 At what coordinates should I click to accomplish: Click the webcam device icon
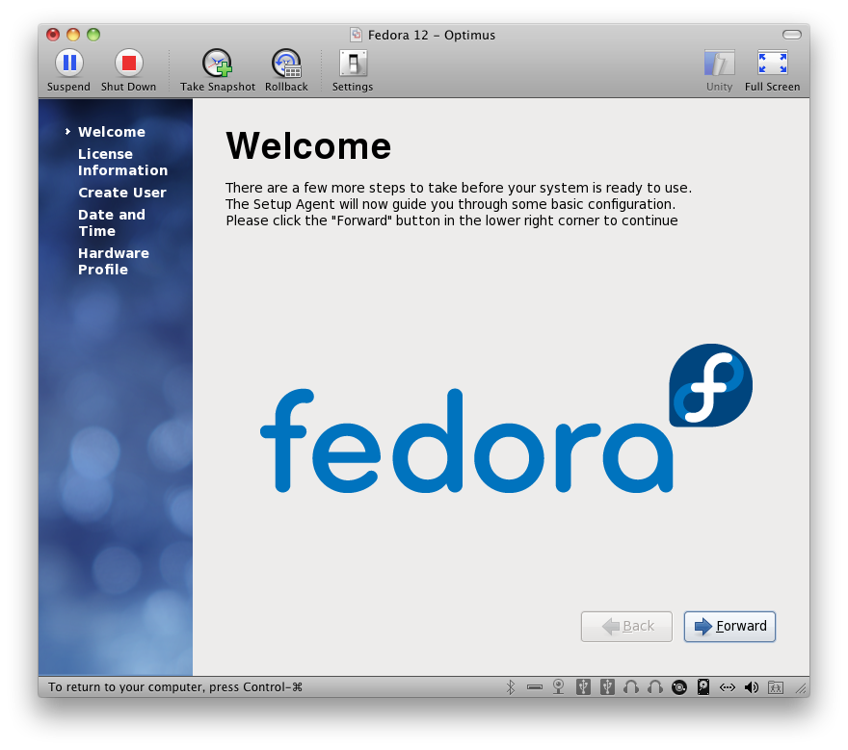pos(558,686)
